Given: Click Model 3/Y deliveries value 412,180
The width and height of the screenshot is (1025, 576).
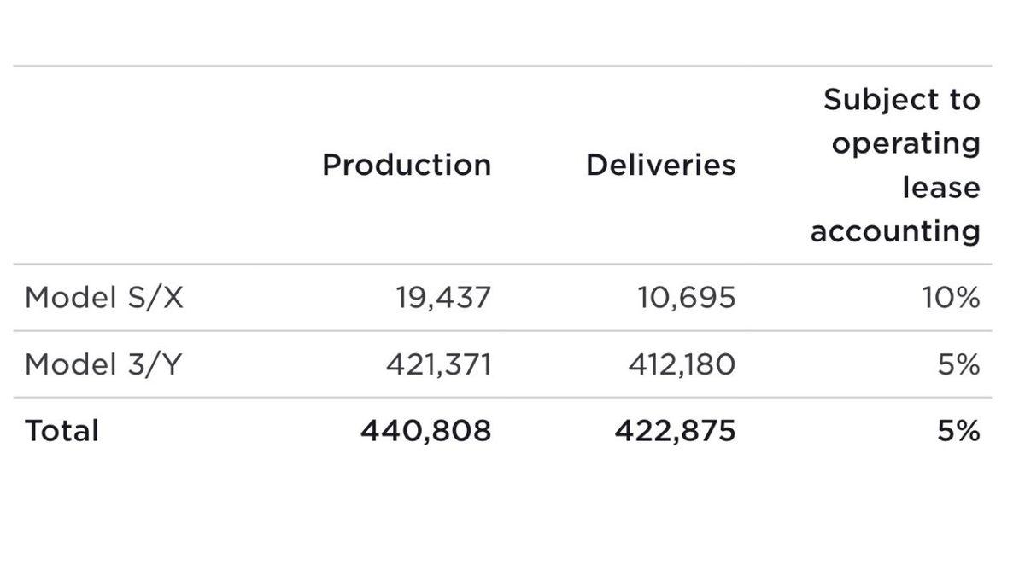Looking at the screenshot, I should 682,364.
